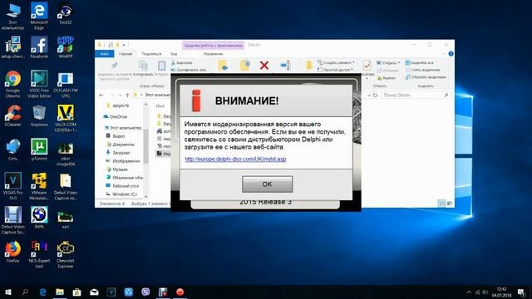Launch WinKFP desktop shortcut
This screenshot has height=299, width=532.
click(x=65, y=47)
